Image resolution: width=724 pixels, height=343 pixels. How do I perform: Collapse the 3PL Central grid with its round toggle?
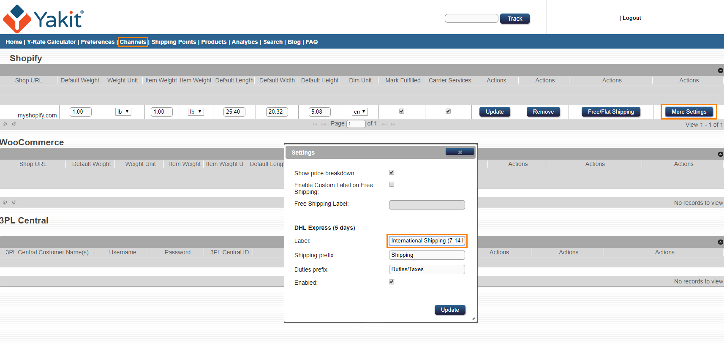click(x=720, y=242)
